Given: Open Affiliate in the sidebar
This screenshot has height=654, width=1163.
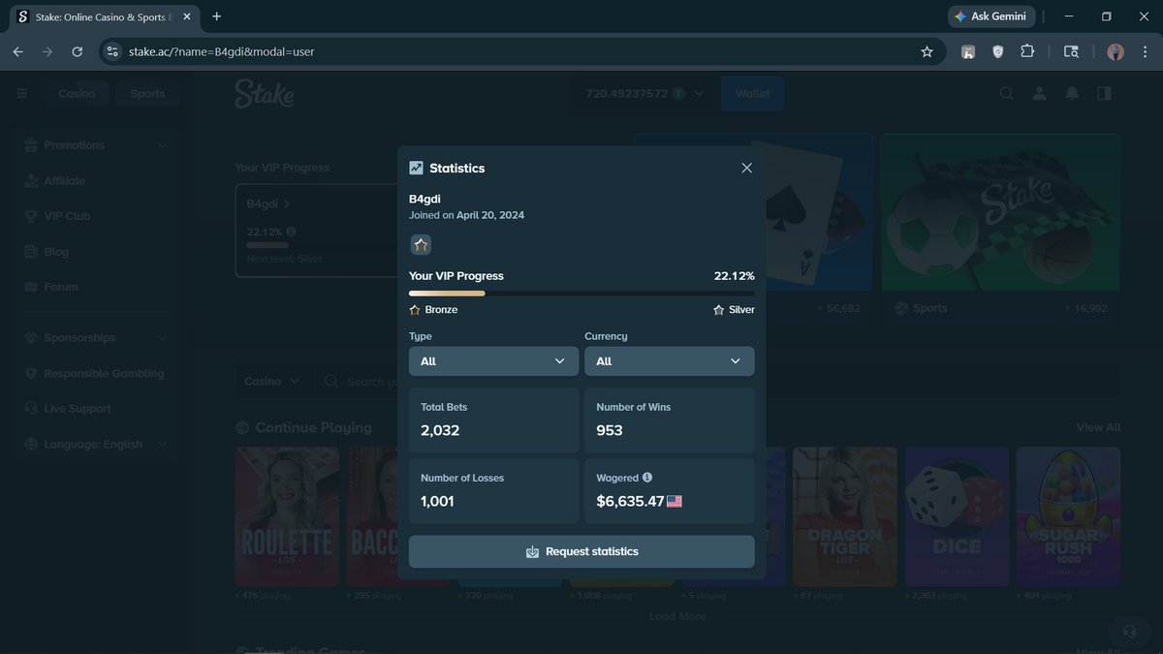Looking at the screenshot, I should click(96, 181).
